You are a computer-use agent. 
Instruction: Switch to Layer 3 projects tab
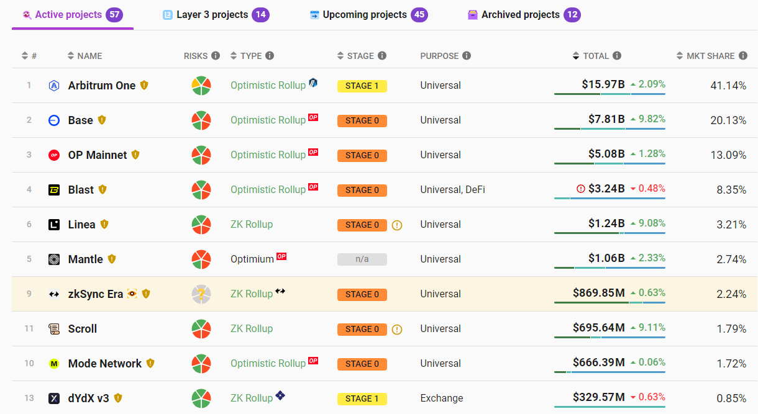pos(216,14)
